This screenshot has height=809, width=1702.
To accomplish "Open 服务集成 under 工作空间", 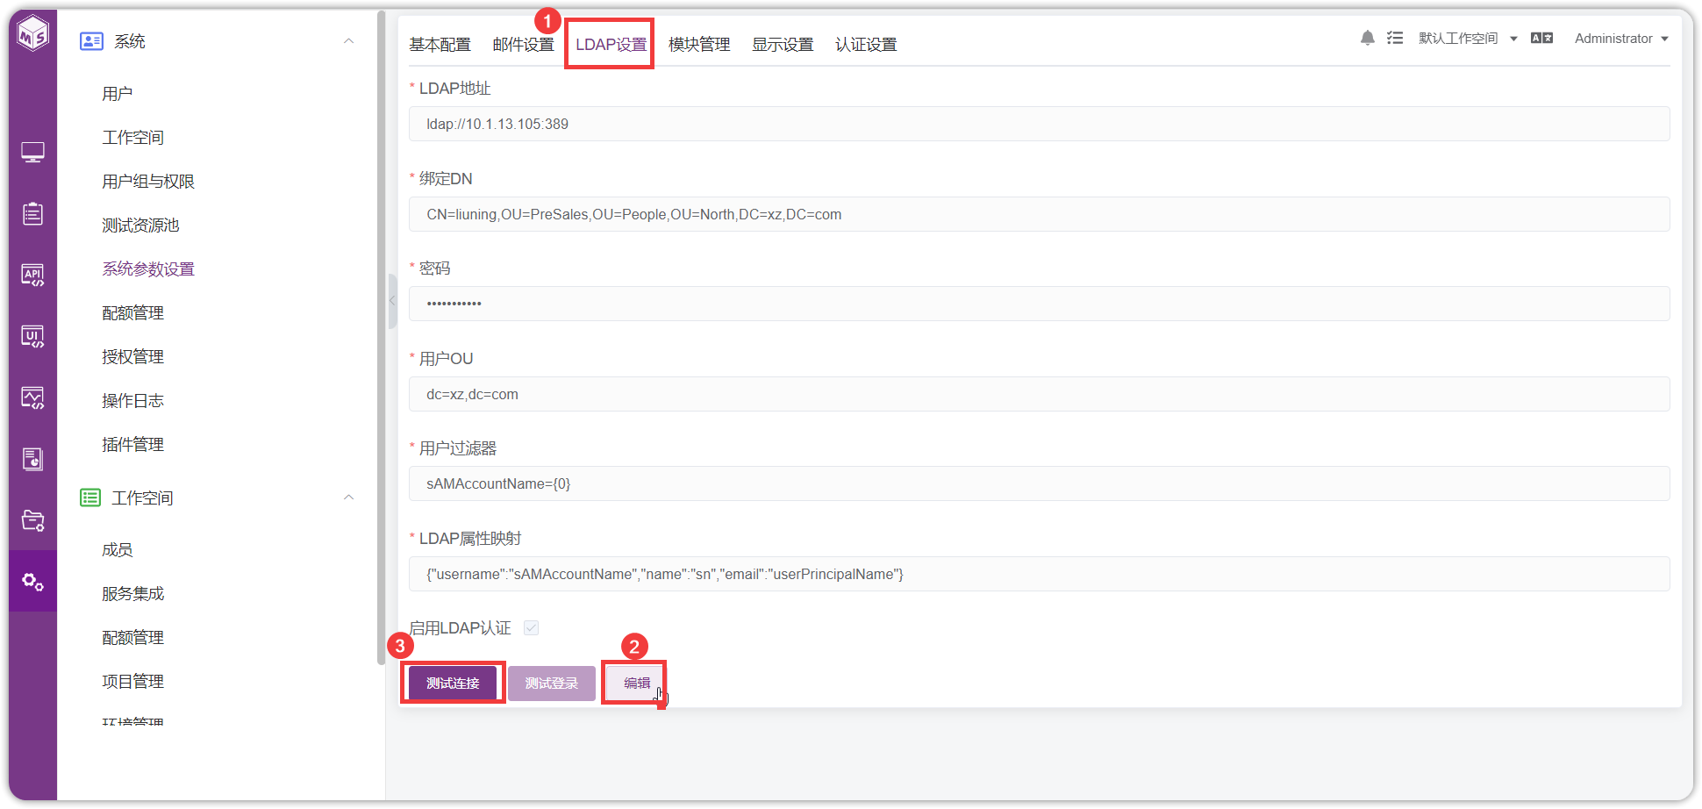I will click(132, 594).
